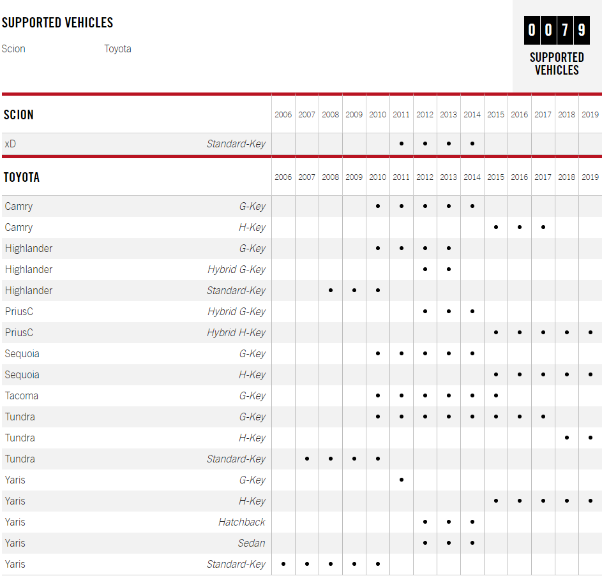Click the 2011 dot in Yaris G-Key row
This screenshot has height=576, width=602.
click(402, 480)
